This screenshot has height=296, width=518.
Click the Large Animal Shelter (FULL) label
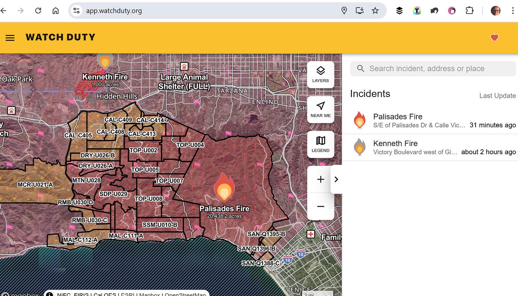point(184,82)
